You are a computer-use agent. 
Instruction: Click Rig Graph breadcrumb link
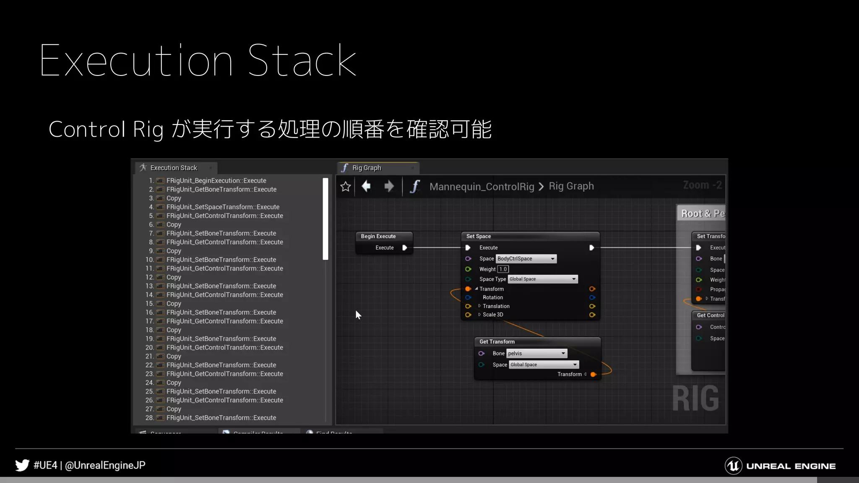tap(571, 186)
